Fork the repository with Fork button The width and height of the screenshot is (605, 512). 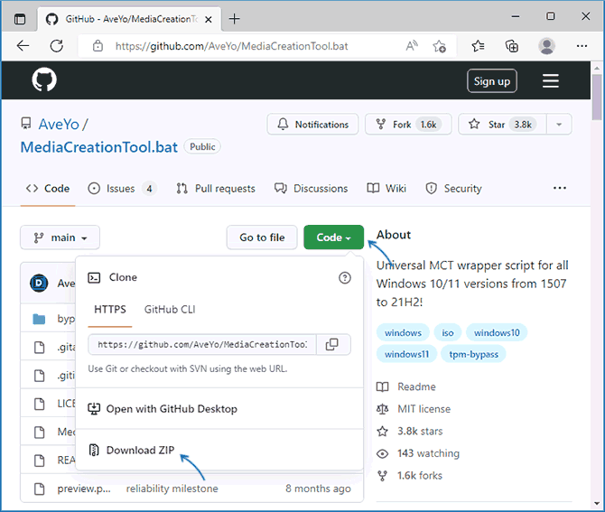[x=408, y=125]
